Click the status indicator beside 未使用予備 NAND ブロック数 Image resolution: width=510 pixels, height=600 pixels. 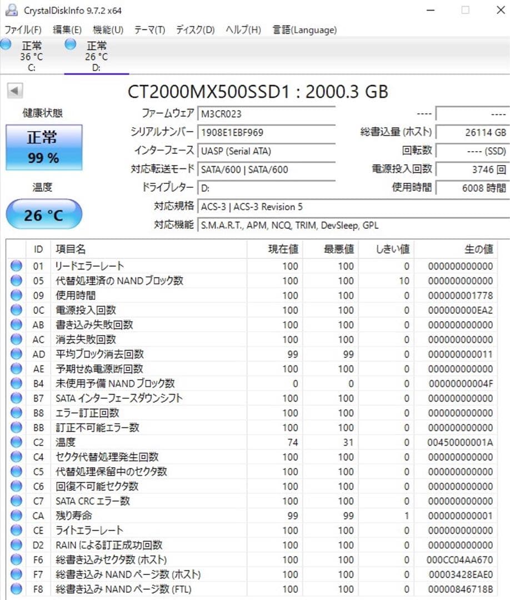[16, 383]
